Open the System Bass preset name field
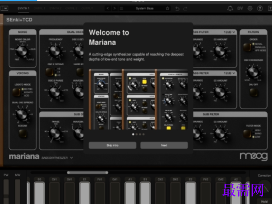Image resolution: width=272 pixels, height=204 pixels. [x=144, y=8]
